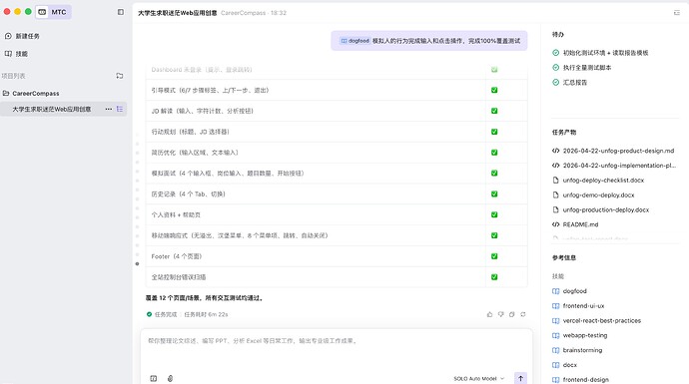Toggle the checkbox for 历史记录 row
This screenshot has width=689, height=384.
[494, 193]
